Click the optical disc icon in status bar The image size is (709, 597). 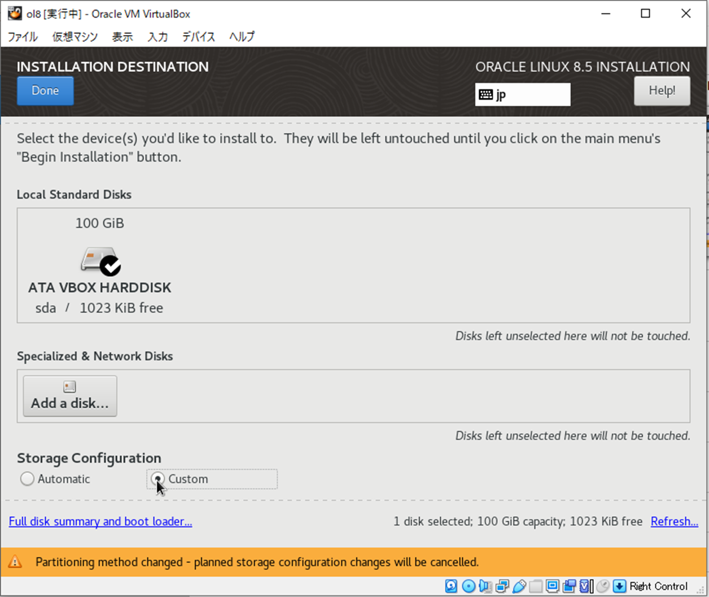click(469, 586)
